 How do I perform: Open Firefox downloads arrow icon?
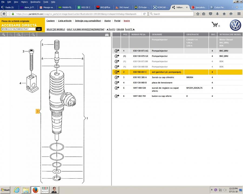(217, 14)
